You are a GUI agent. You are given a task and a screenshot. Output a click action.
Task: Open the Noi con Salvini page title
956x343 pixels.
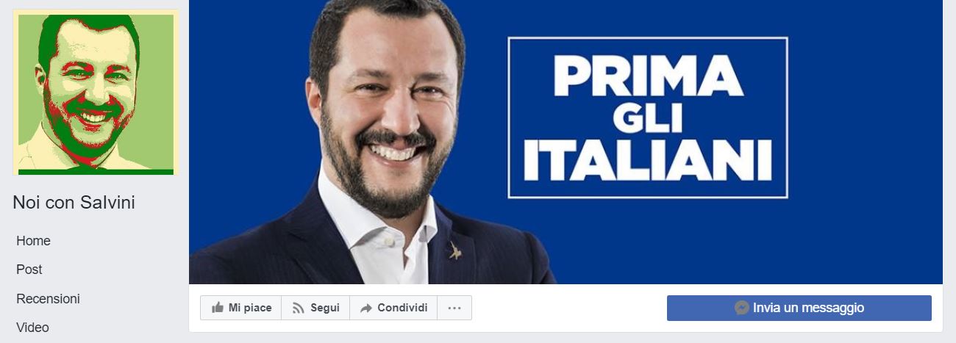click(x=74, y=203)
